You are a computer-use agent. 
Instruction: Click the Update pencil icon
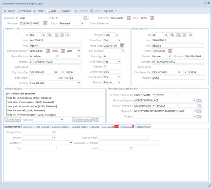pyautogui.click(x=60, y=11)
